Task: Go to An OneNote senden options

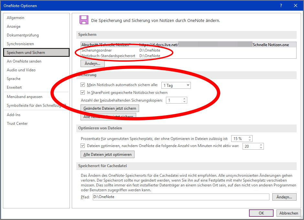Action: pos(24,61)
